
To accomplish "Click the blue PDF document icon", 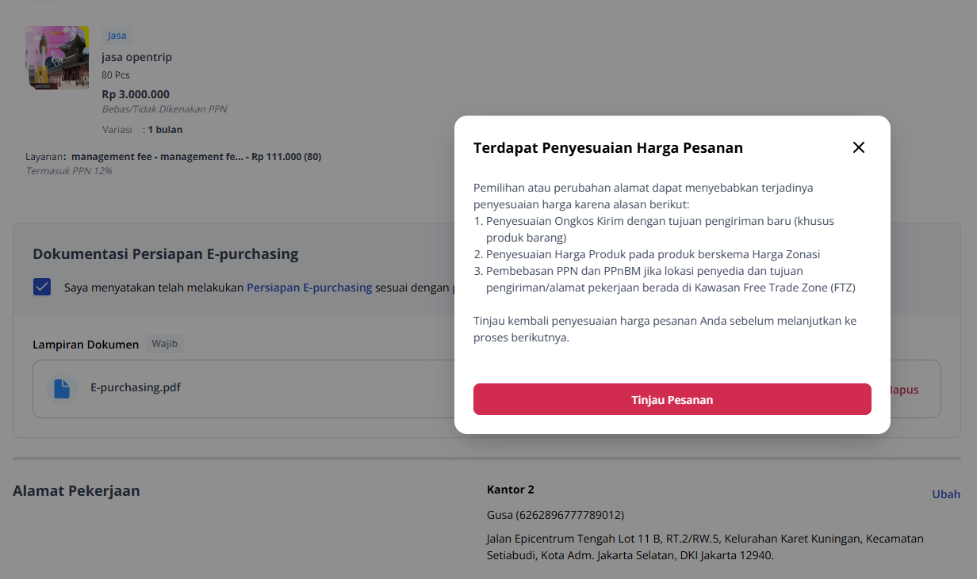I will tap(62, 388).
